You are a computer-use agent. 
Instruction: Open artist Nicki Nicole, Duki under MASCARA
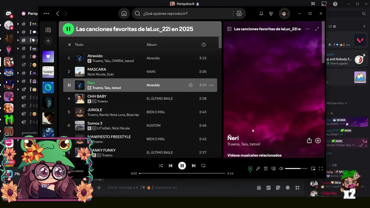click(101, 74)
